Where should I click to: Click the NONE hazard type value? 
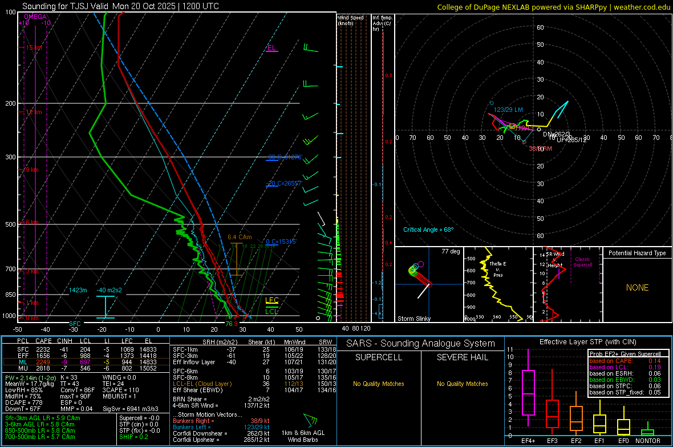637,288
